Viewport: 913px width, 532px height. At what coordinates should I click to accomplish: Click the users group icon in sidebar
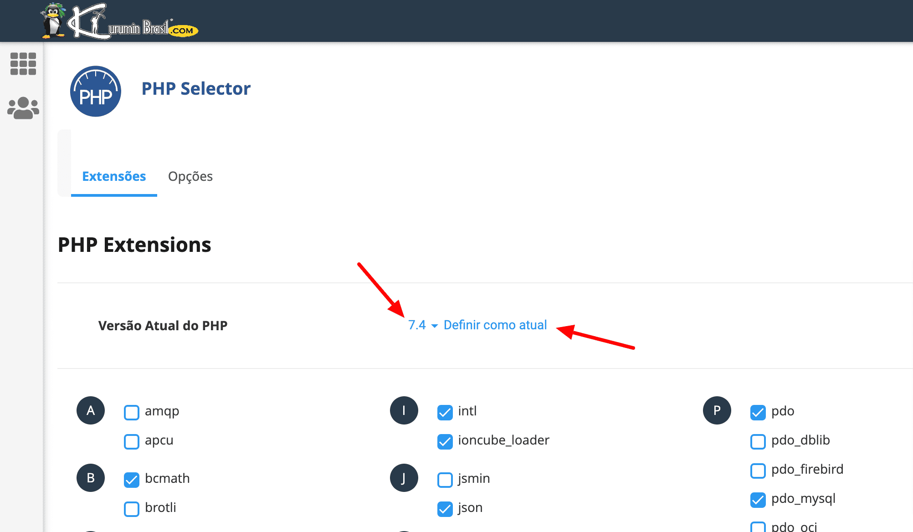point(23,108)
